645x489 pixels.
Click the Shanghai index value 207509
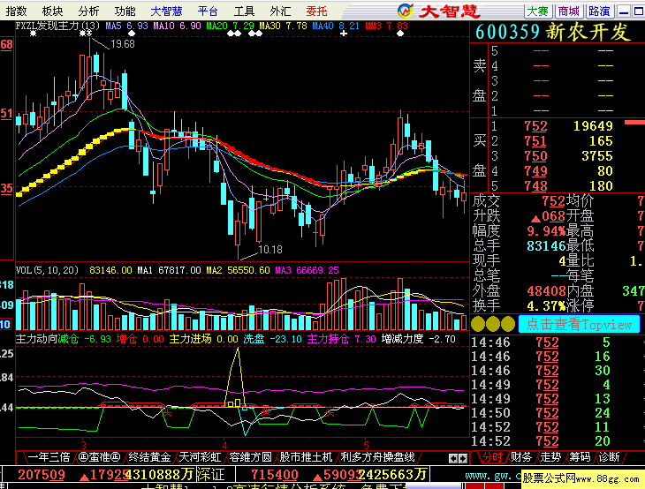point(42,475)
